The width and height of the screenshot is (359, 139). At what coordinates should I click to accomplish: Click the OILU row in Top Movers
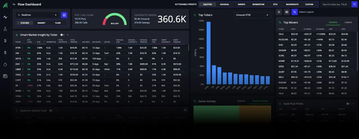point(317,34)
